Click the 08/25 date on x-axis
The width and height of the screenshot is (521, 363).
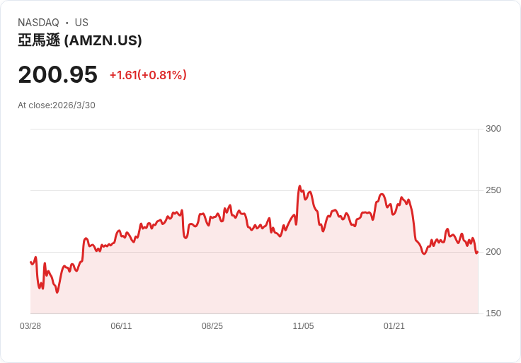(x=212, y=326)
